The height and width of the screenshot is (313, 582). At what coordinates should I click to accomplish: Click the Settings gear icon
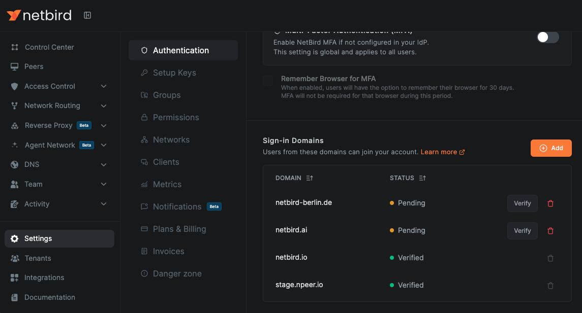pos(14,238)
